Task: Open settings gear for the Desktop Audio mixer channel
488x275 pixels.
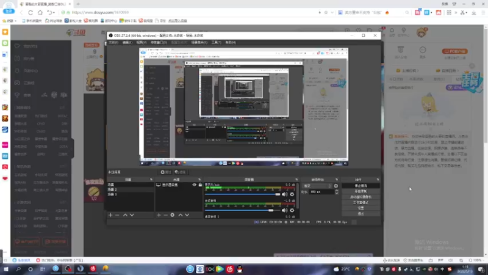Action: pyautogui.click(x=292, y=210)
